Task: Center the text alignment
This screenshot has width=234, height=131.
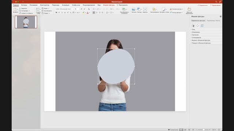Action: [97, 13]
